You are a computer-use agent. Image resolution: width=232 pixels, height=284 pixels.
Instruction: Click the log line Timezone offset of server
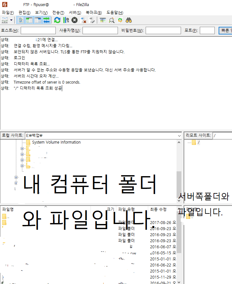(47, 82)
